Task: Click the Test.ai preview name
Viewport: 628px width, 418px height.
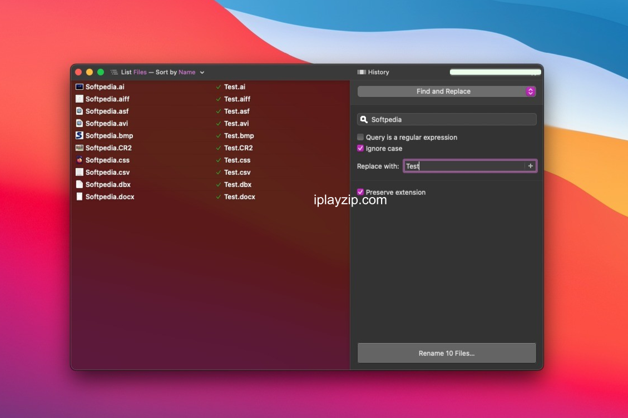Action: pos(235,87)
